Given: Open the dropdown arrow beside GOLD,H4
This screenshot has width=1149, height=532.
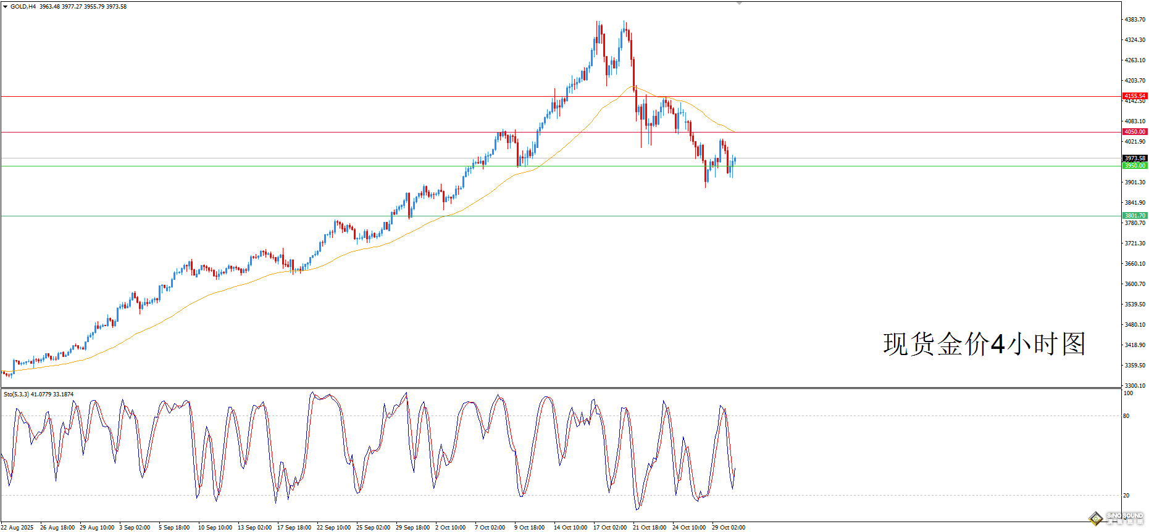Looking at the screenshot, I should tap(6, 7).
